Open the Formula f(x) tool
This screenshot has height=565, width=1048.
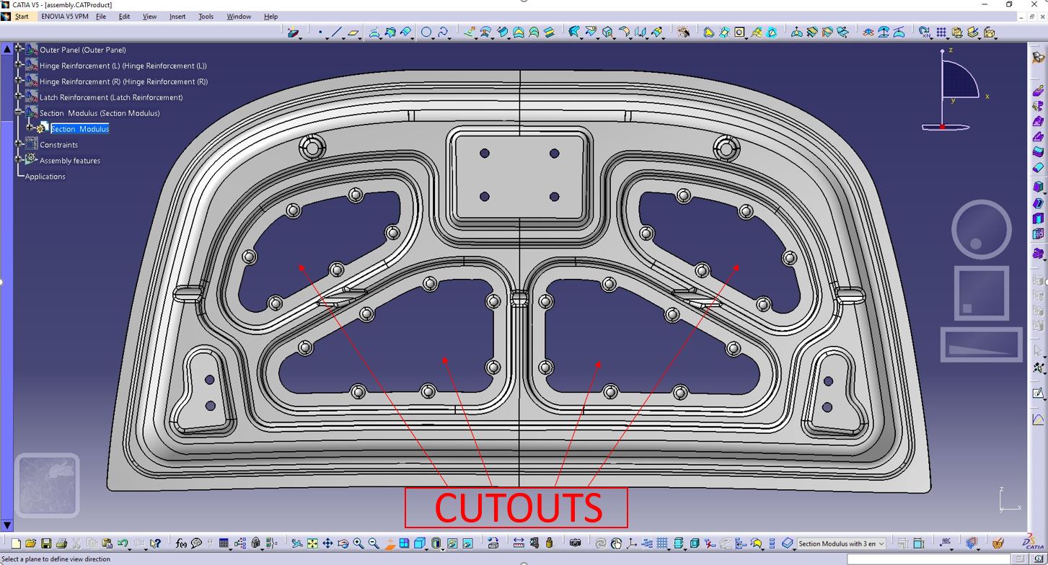tap(181, 543)
